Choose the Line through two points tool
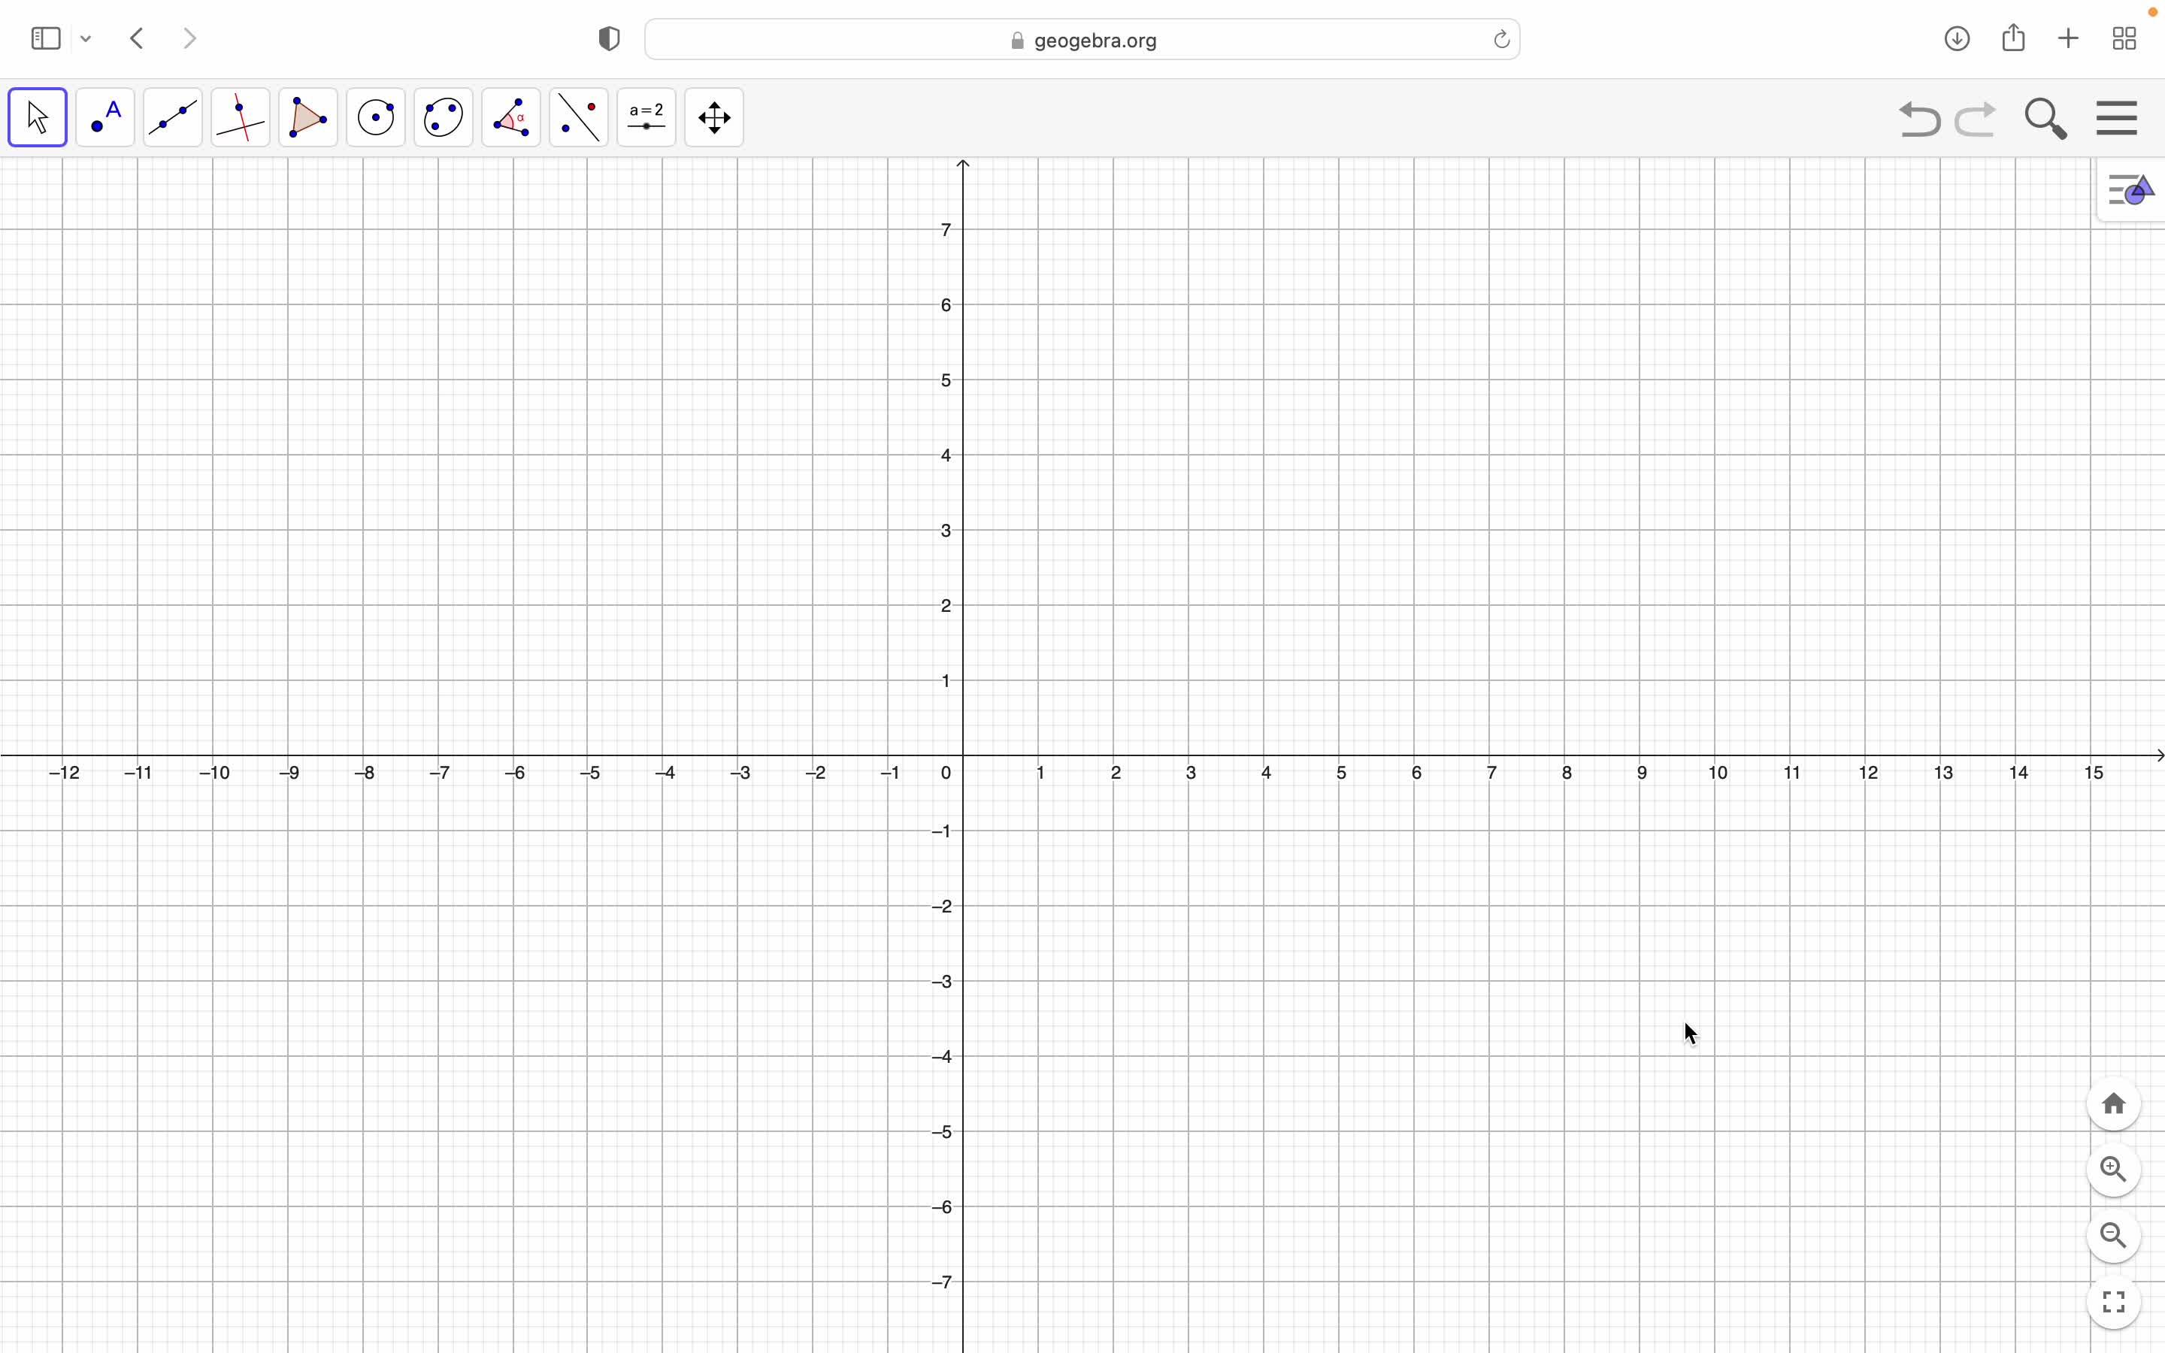This screenshot has width=2165, height=1353. pos(173,117)
